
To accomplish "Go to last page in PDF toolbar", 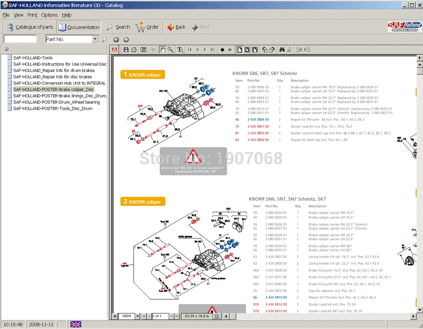I will tap(213, 50).
